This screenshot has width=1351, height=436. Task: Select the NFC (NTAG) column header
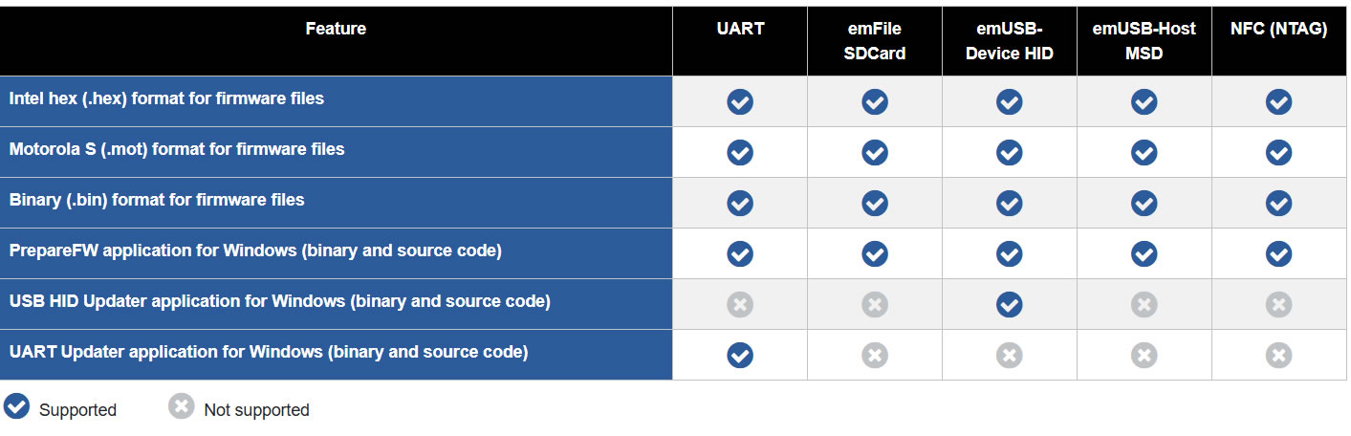tap(1279, 29)
